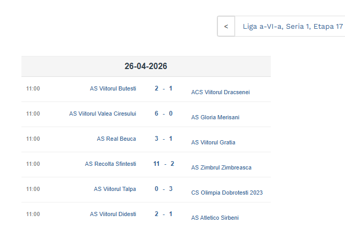Open AS Recolta Sfintesti team link

110,164
